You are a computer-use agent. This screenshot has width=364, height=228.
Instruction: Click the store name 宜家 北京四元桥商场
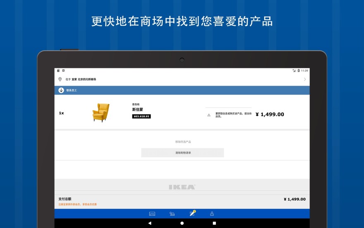point(84,79)
